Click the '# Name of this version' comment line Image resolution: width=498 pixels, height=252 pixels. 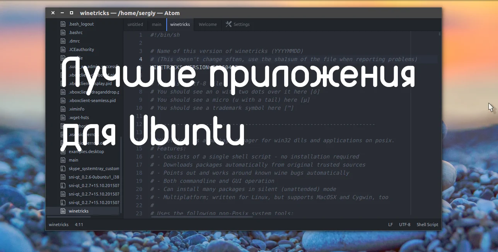coord(227,51)
